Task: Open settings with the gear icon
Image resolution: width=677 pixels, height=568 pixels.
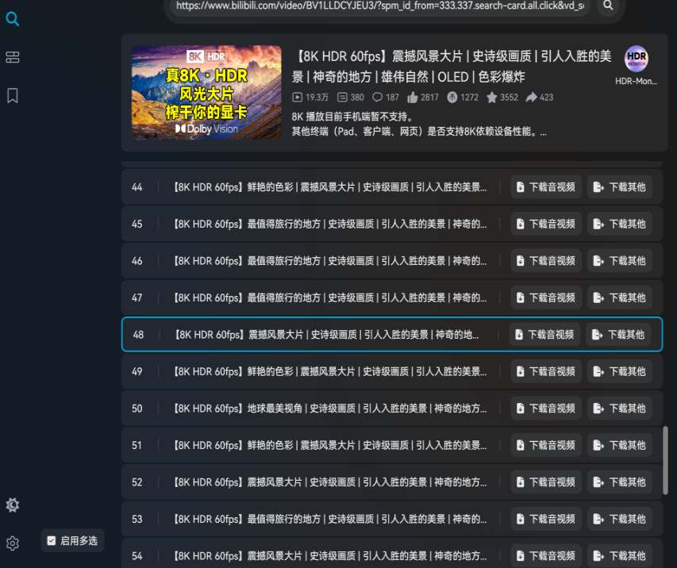Action: click(13, 543)
